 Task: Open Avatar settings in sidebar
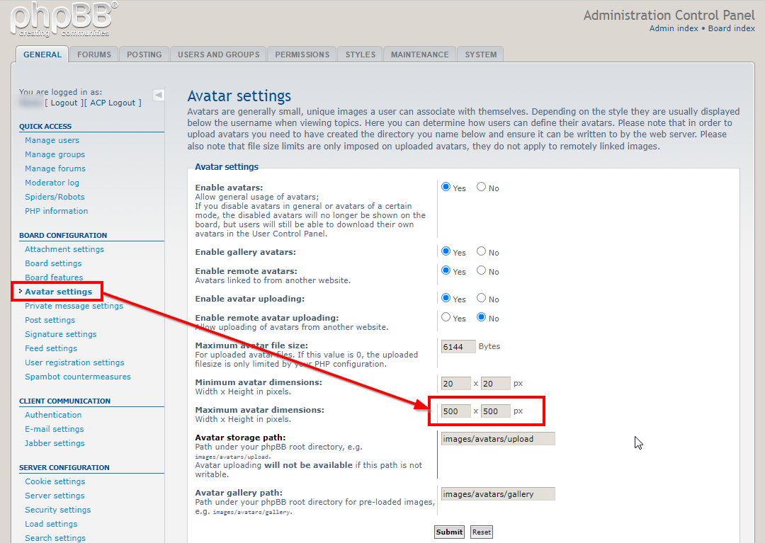tap(59, 292)
